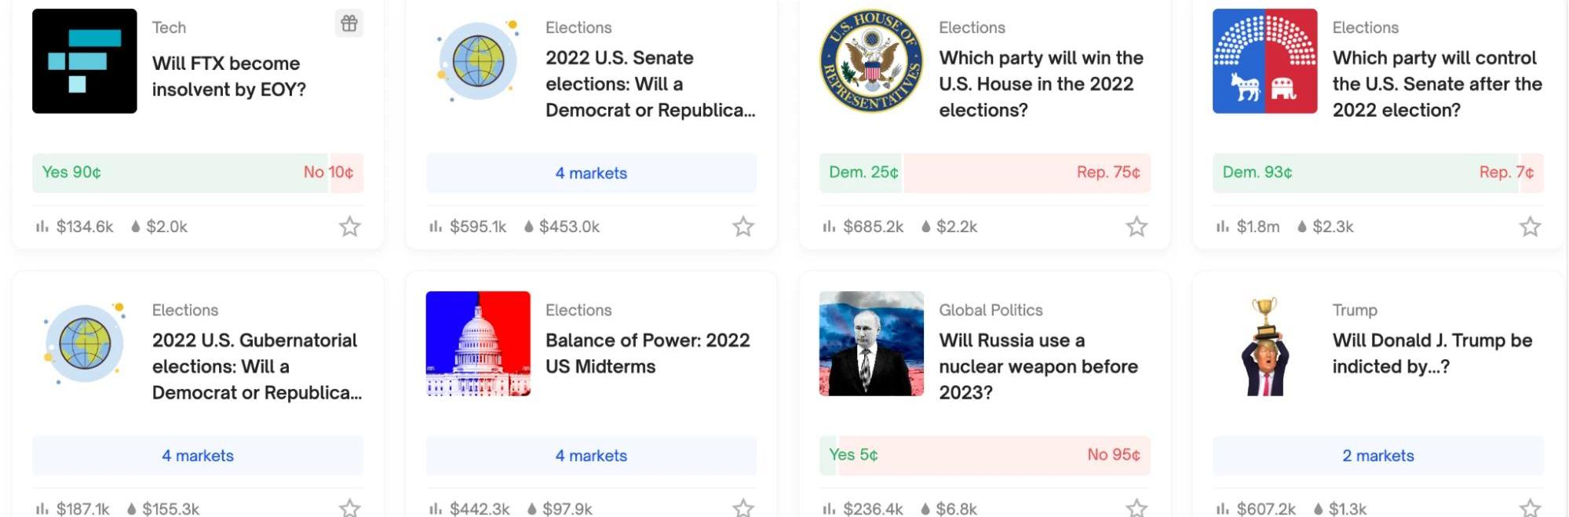
Task: Star the 2022 U.S. Senate elections market
Action: 743,227
